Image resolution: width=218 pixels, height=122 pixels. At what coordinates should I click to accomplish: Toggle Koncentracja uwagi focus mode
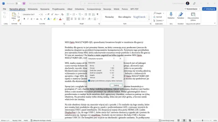(x=167, y=120)
